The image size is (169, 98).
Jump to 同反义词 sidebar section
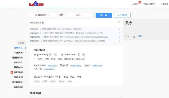[x=18, y=77]
